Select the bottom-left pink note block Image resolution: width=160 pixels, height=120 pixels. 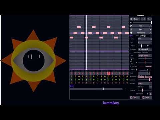[72, 38]
